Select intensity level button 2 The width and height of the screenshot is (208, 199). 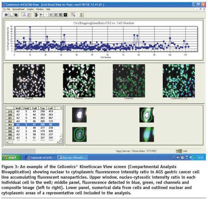(x=51, y=15)
